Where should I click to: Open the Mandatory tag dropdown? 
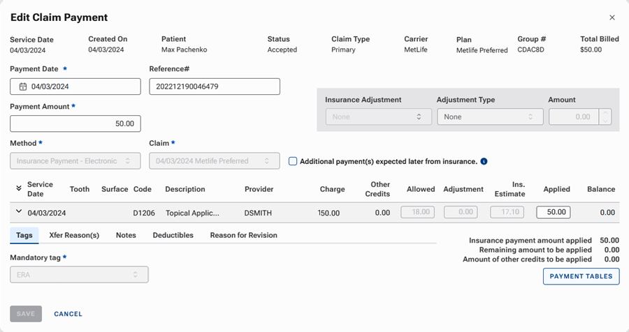click(x=79, y=275)
